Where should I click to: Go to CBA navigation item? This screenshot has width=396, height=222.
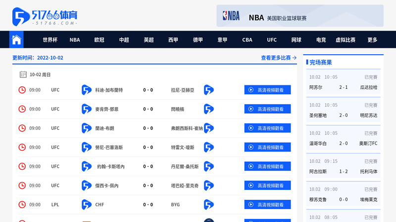247,40
